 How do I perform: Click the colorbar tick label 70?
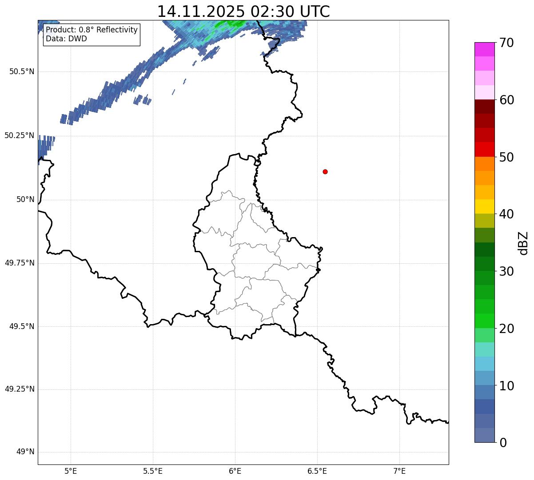506,43
